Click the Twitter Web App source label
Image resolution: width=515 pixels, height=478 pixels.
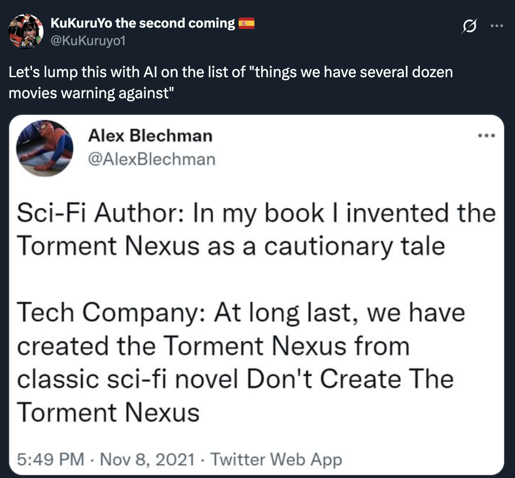275,459
